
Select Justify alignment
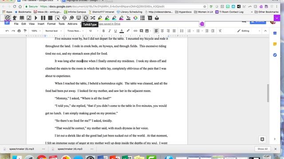pos(174,31)
